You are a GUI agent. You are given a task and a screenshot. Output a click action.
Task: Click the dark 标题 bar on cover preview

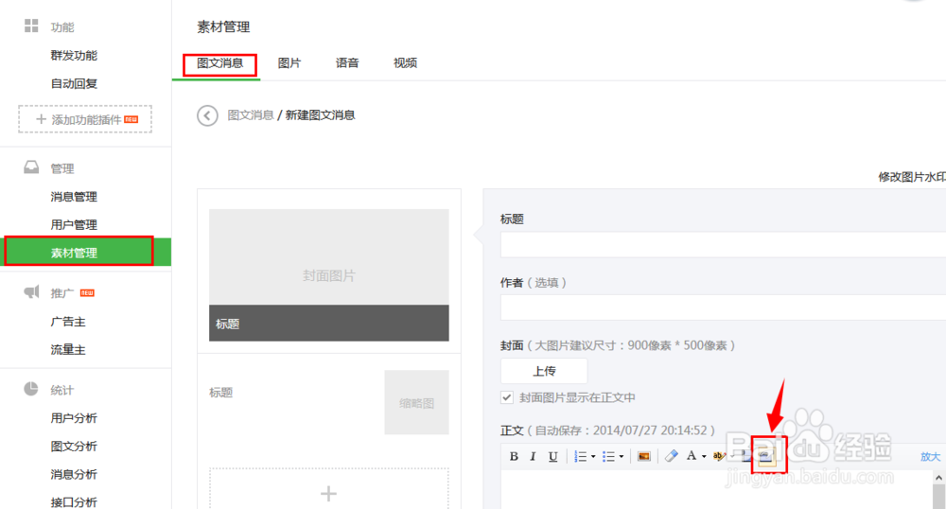[x=329, y=324]
